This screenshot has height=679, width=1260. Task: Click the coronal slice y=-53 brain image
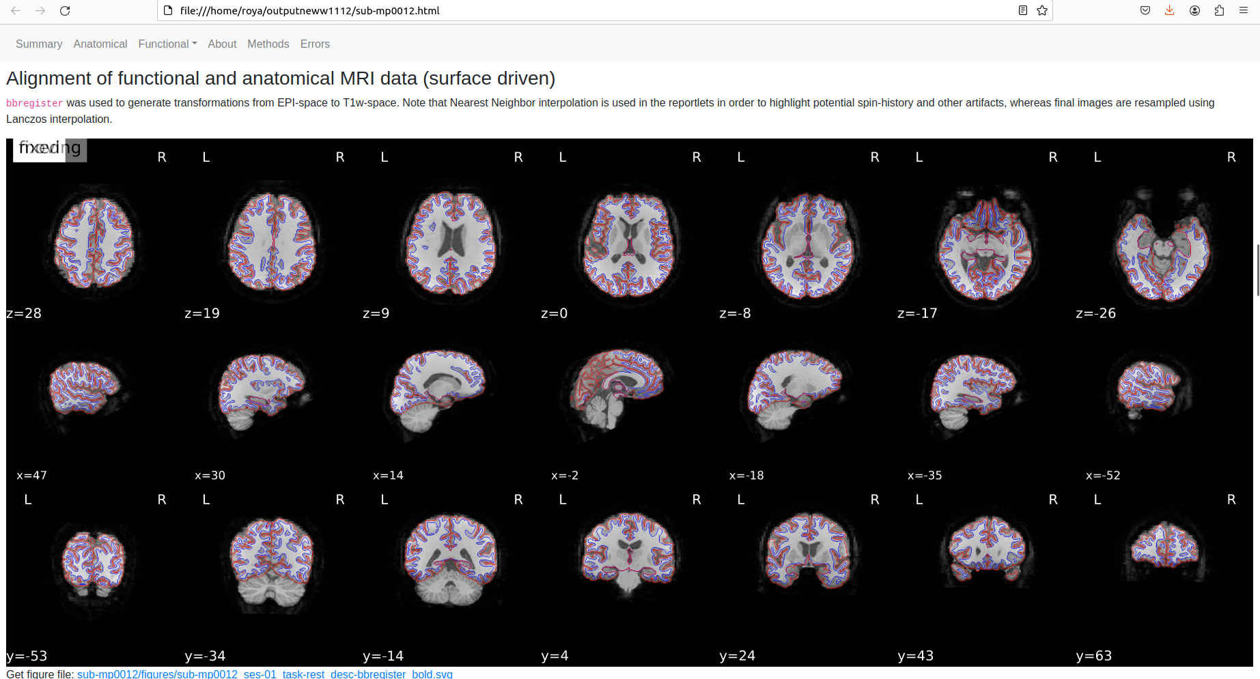point(94,565)
